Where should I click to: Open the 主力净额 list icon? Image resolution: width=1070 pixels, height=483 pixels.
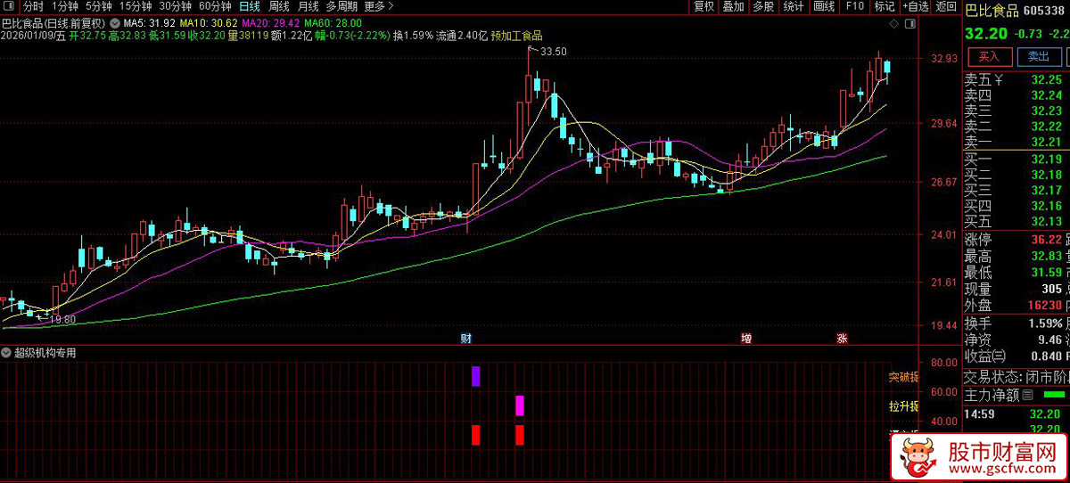coord(1027,395)
